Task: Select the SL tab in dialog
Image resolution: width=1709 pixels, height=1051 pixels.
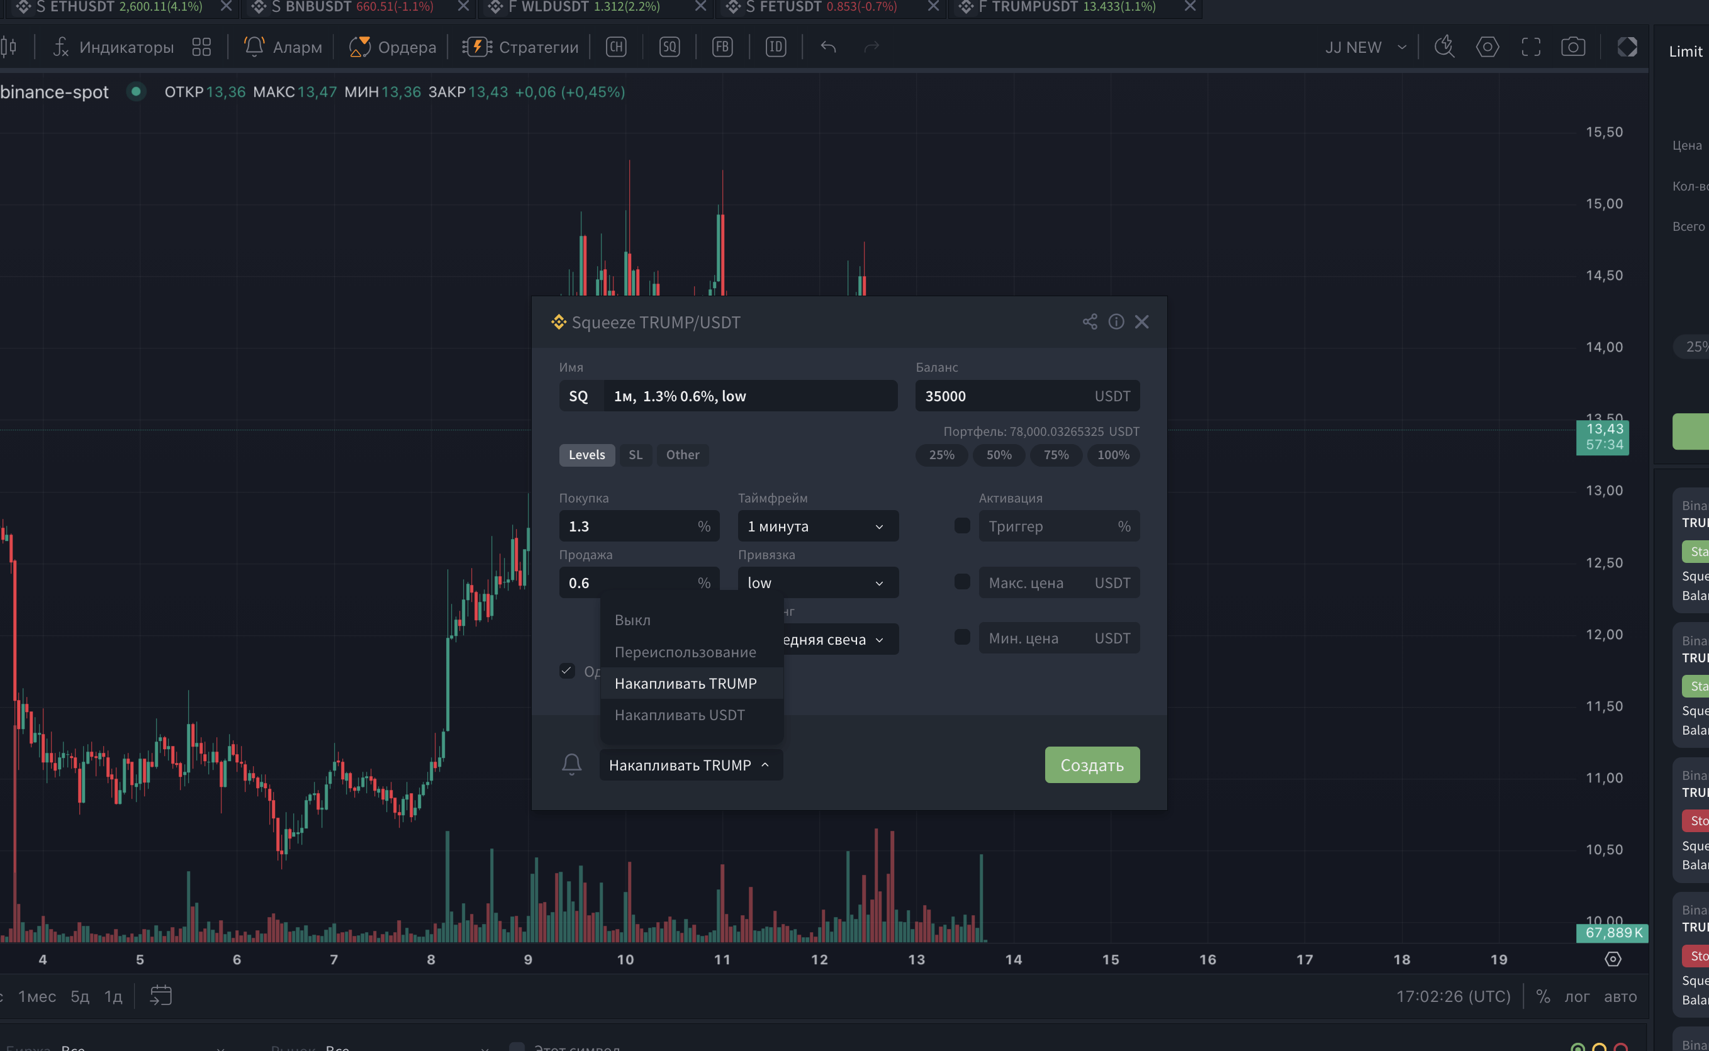Action: pos(636,455)
